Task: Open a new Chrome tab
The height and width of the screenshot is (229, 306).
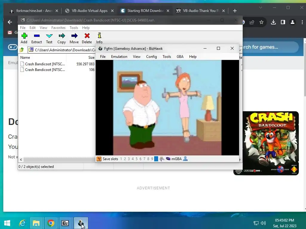Action: pos(235,11)
